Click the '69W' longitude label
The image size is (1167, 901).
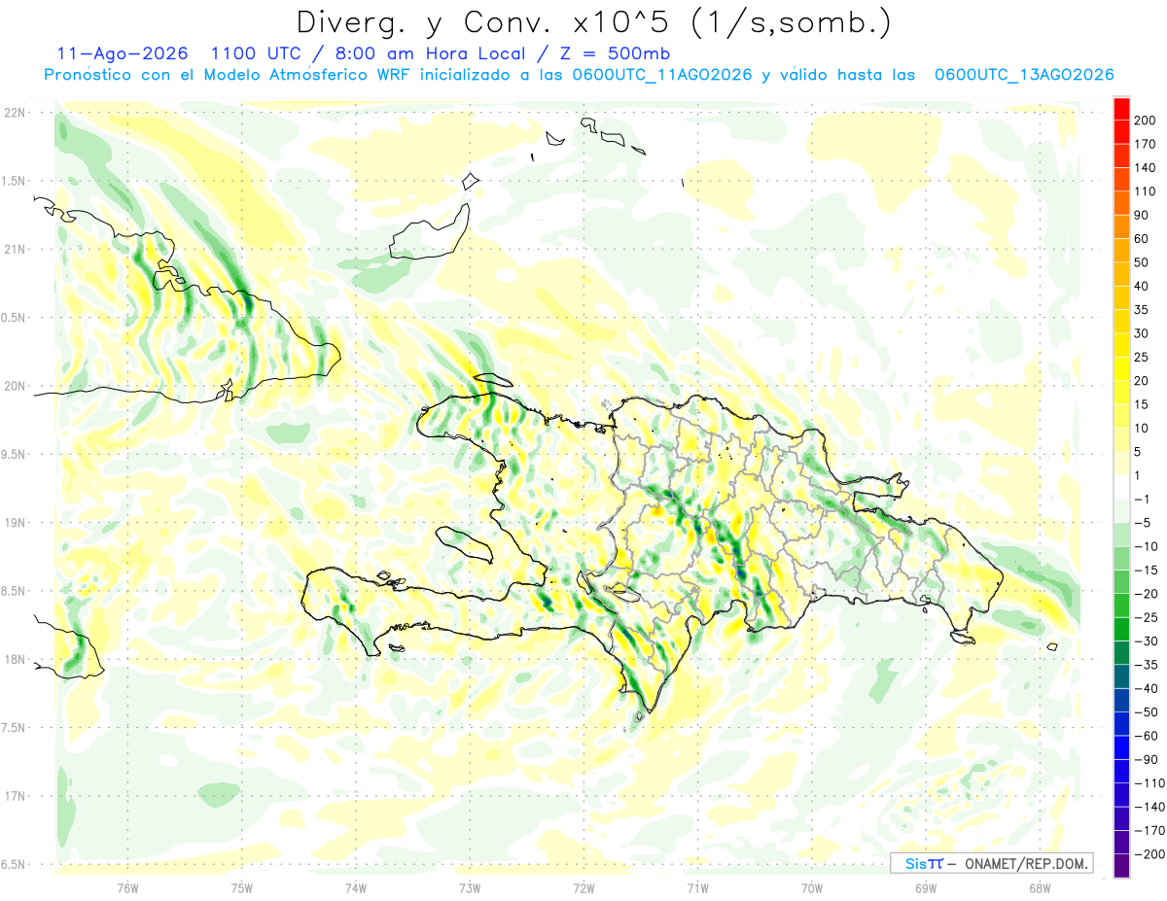(926, 887)
